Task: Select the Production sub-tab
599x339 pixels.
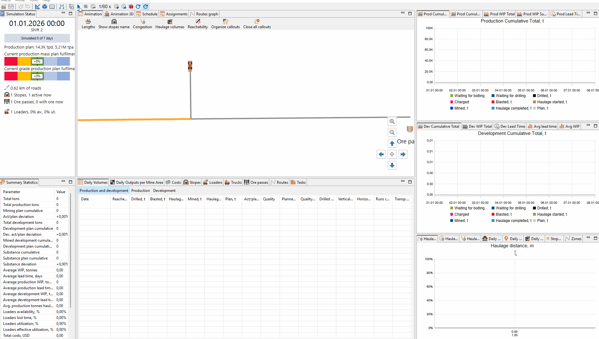Action: click(140, 190)
